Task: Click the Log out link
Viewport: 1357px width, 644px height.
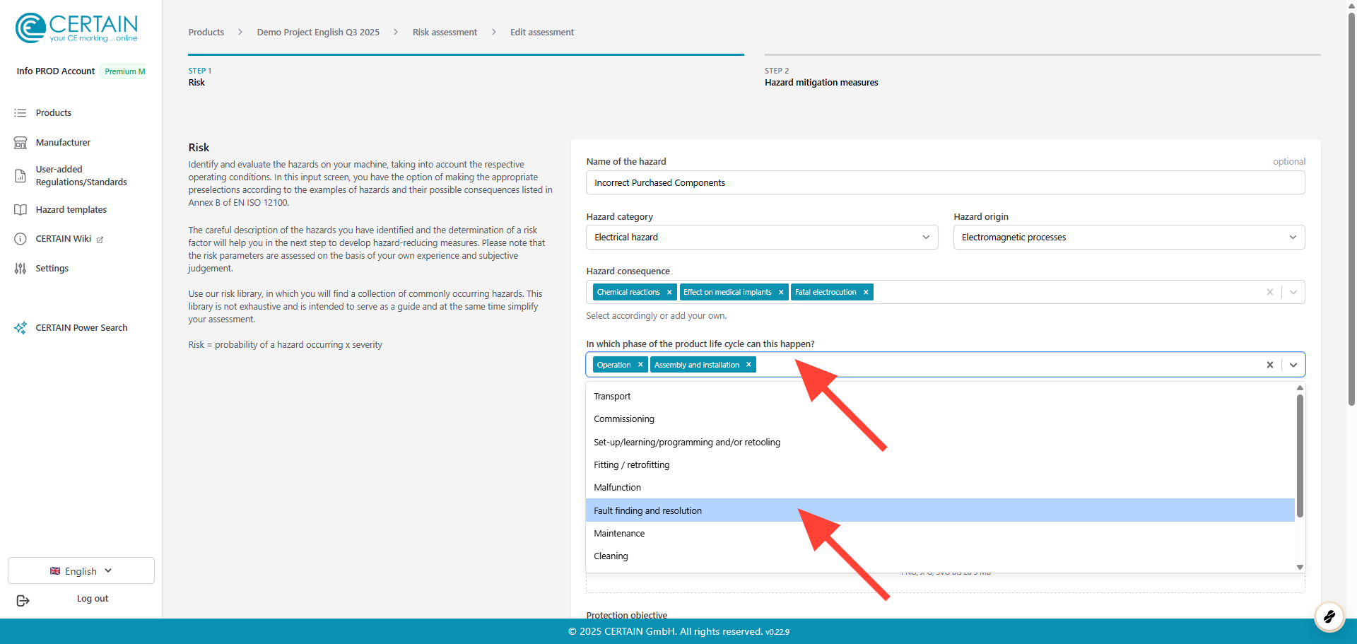Action: point(93,599)
